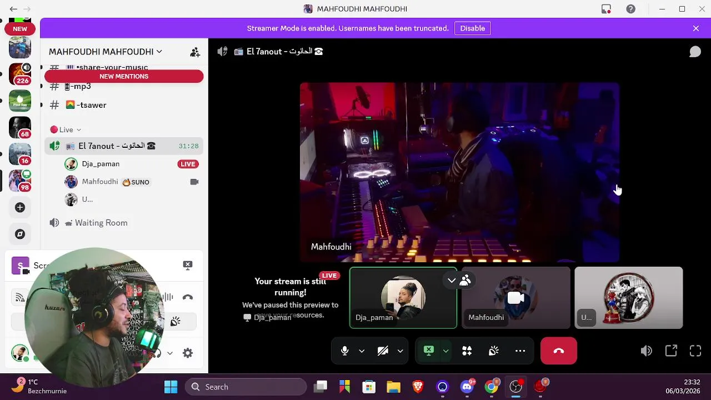Open User Settings gear icon
This screenshot has width=711, height=400.
point(188,353)
